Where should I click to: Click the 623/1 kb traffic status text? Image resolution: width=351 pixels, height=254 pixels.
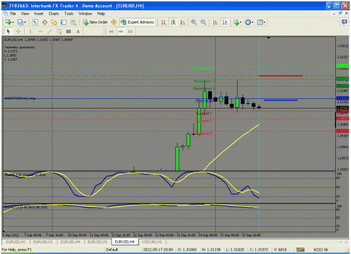pyautogui.click(x=321, y=250)
